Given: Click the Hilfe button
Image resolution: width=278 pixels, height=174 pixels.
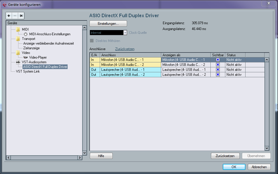Looking at the screenshot, I should point(101,156).
